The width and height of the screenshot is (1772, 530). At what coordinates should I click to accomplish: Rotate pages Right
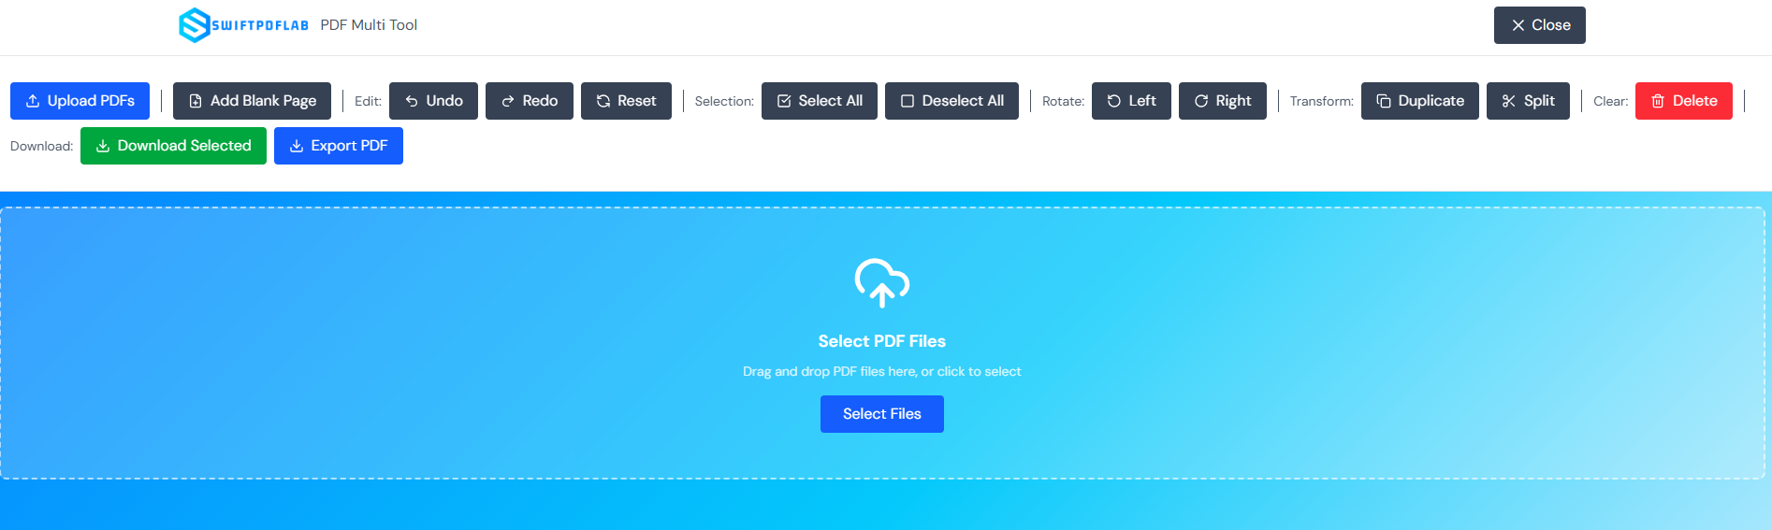pyautogui.click(x=1222, y=101)
